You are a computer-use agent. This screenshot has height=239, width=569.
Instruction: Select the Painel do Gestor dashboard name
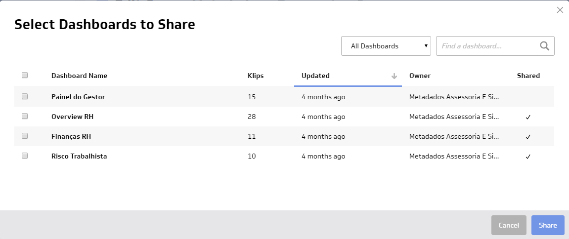[x=78, y=97]
